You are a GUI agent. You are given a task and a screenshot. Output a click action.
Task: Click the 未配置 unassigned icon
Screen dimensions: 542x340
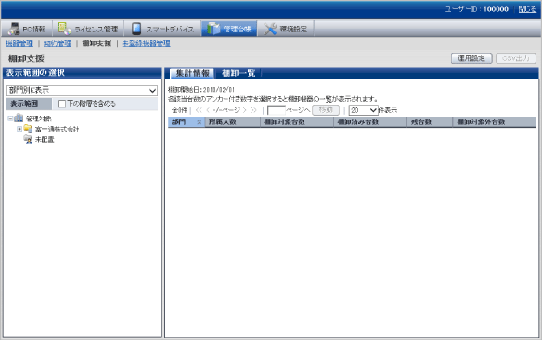[x=28, y=139]
